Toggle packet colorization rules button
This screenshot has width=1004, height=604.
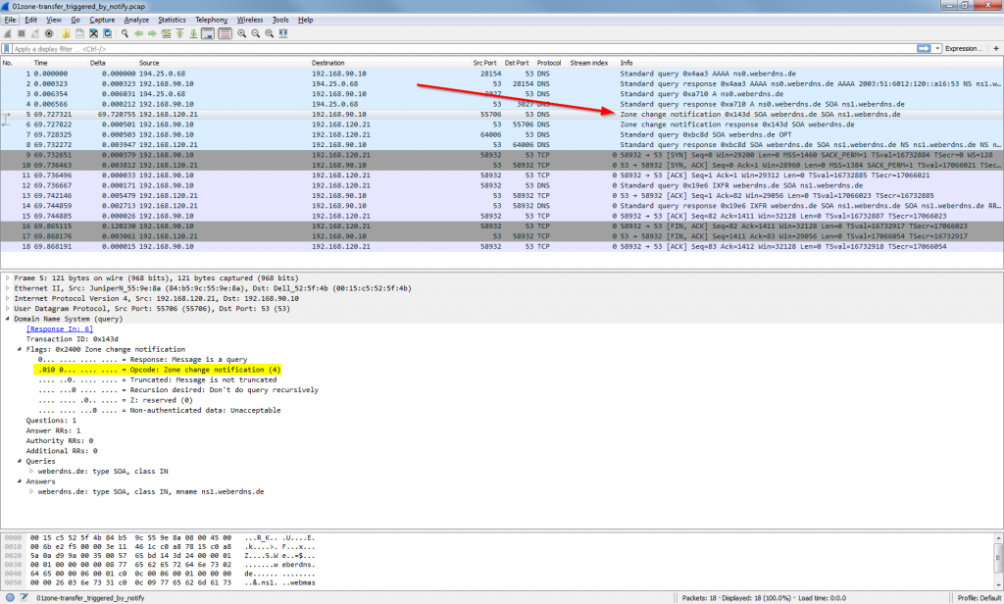(225, 33)
